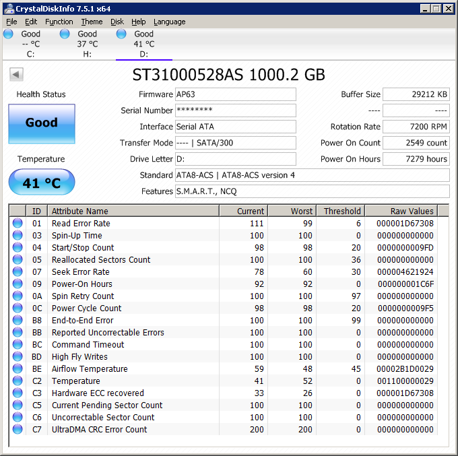
Task: Click the ST31000528AS 1000.2 GB title
Action: 229,75
